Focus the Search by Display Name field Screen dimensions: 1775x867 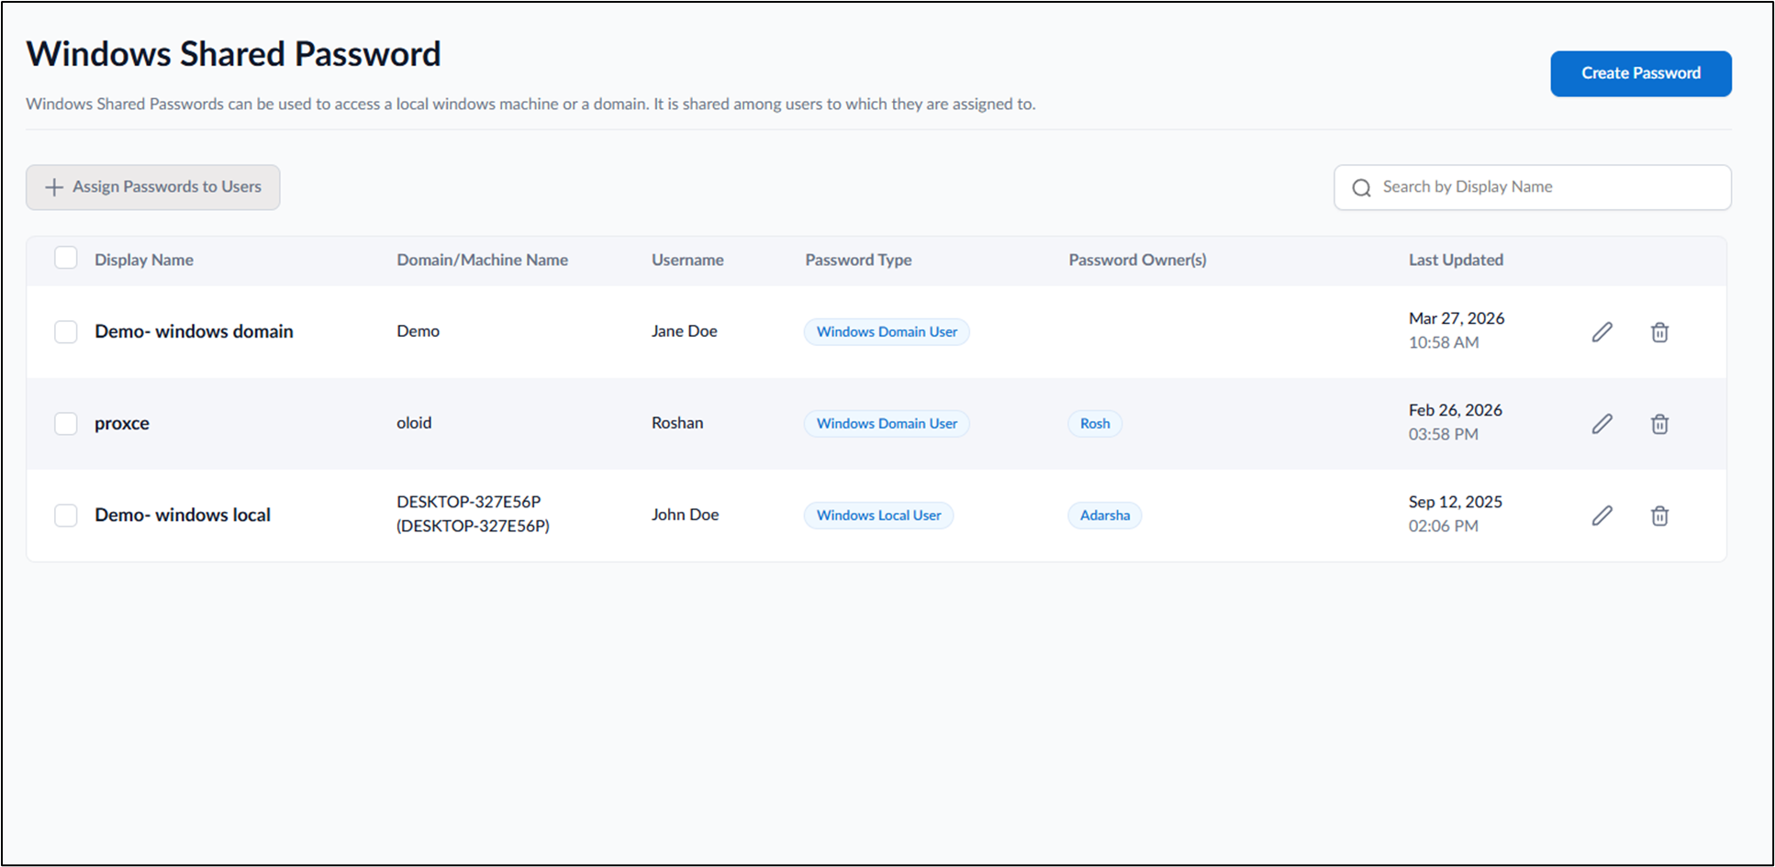tap(1533, 187)
